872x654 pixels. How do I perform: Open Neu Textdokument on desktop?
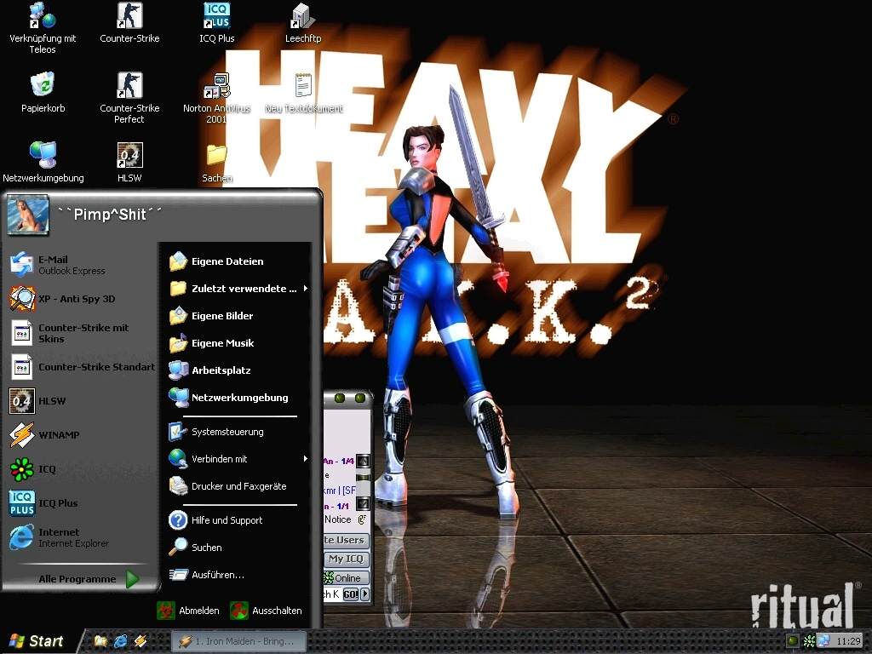click(x=303, y=92)
